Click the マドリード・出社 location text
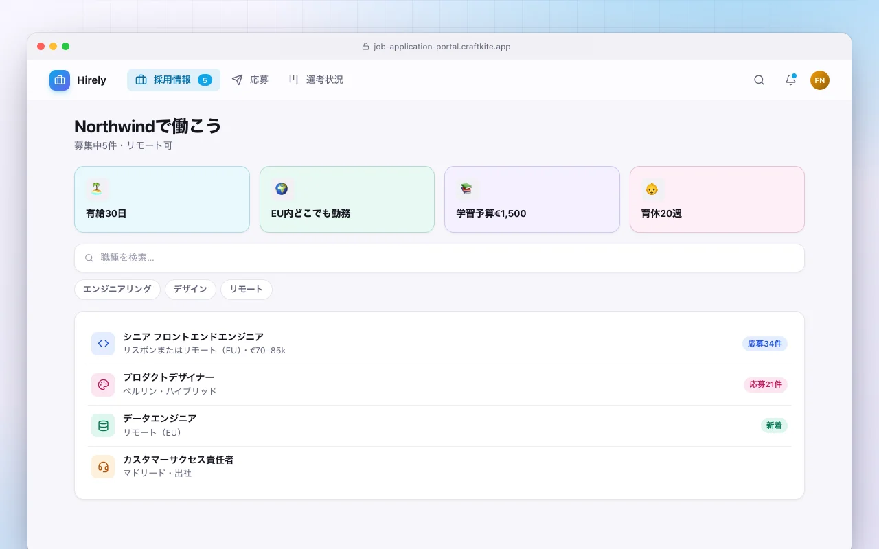The image size is (879, 549). point(157,474)
